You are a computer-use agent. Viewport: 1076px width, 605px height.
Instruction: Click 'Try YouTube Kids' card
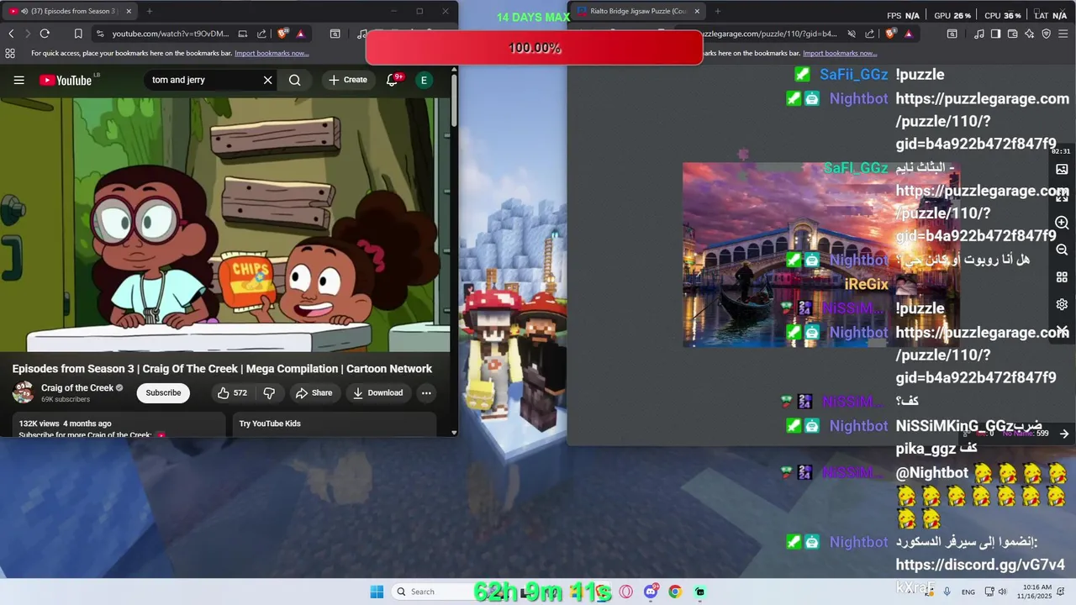(x=334, y=423)
